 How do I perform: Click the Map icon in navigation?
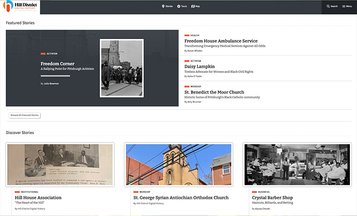(x=193, y=7)
